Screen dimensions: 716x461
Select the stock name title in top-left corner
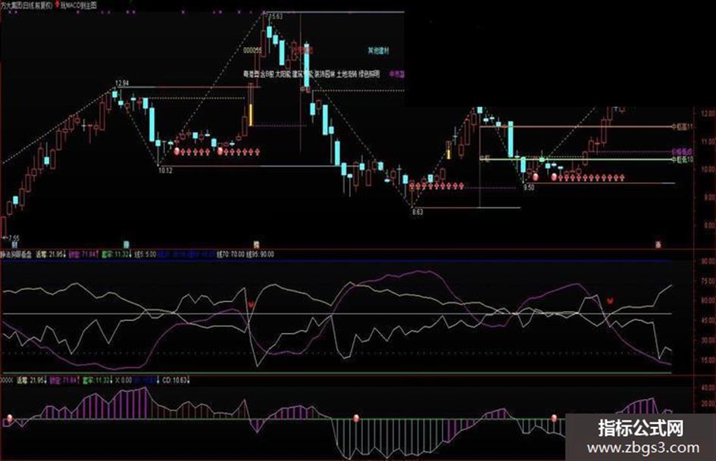pos(27,5)
